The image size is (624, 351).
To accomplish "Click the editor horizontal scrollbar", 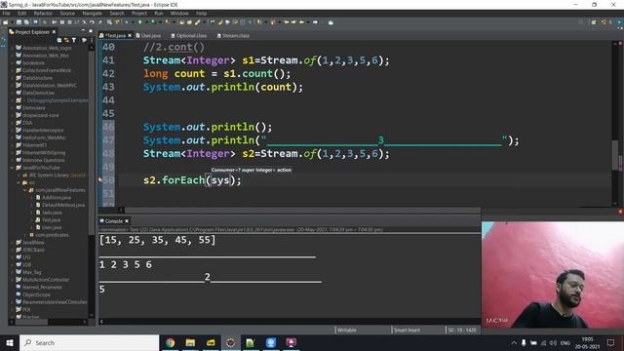I will tap(302, 210).
